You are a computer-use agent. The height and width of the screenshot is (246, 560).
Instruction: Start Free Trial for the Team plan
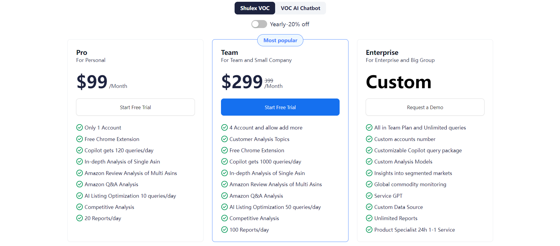[280, 107]
